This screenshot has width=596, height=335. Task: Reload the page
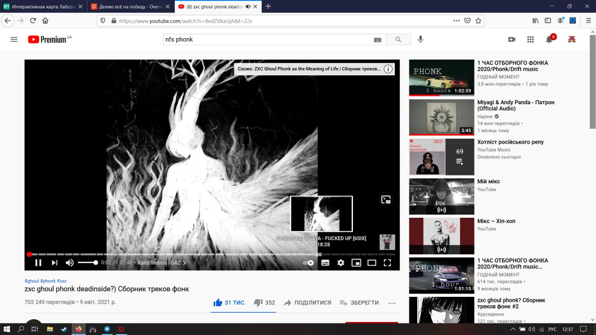tap(33, 20)
